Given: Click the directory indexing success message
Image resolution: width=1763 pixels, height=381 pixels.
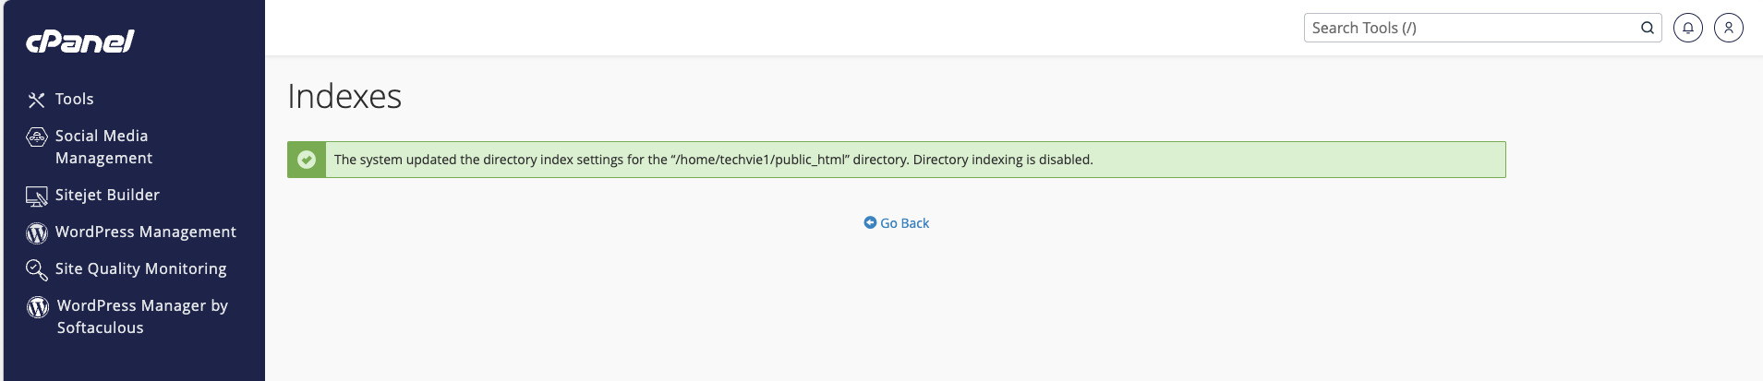Looking at the screenshot, I should point(713,160).
